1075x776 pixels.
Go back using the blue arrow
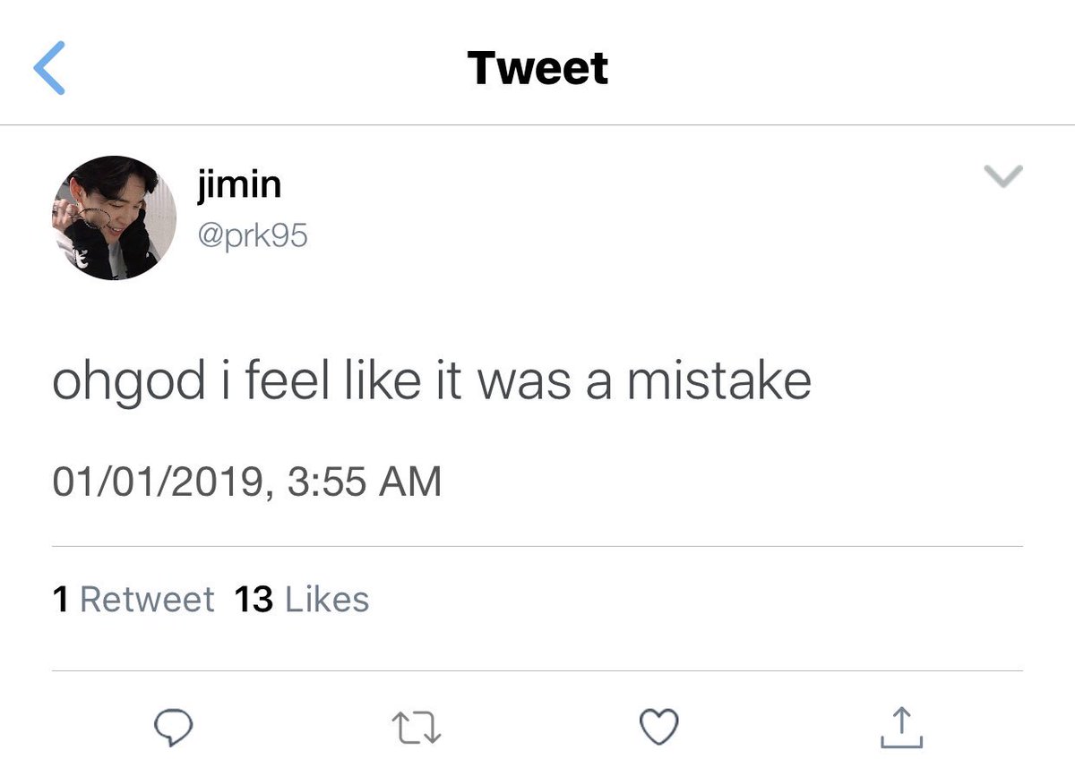(49, 69)
